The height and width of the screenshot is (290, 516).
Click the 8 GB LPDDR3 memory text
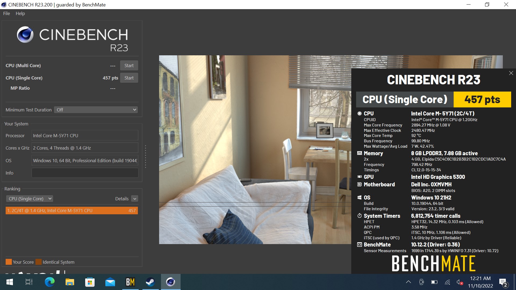tap(445, 153)
